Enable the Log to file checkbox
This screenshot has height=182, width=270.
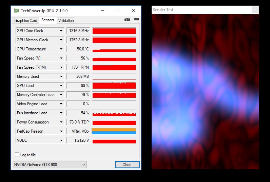[x=17, y=155]
